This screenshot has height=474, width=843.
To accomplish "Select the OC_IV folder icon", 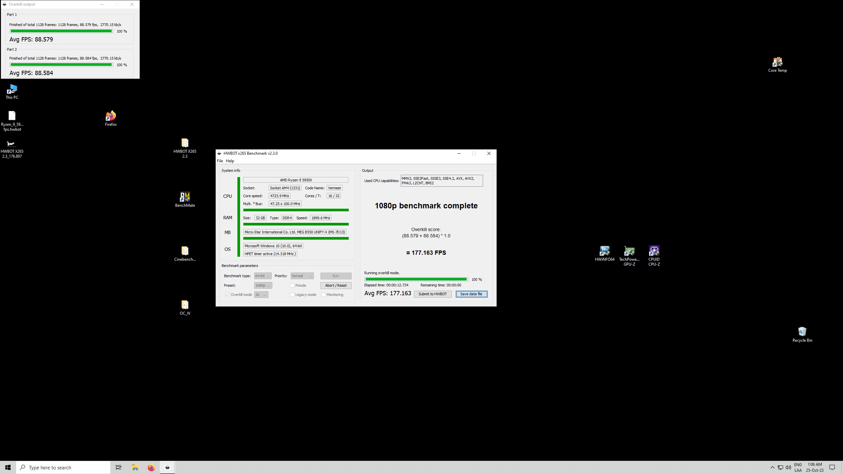I will [185, 307].
